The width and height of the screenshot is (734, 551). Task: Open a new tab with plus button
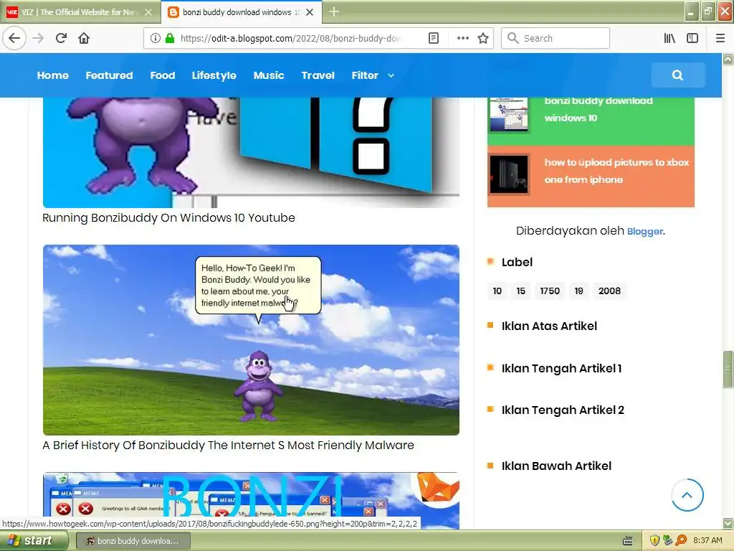click(333, 11)
